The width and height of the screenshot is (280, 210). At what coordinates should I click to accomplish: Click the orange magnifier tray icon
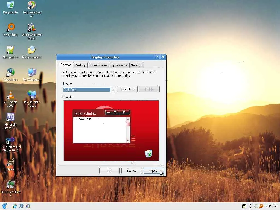pos(261,206)
